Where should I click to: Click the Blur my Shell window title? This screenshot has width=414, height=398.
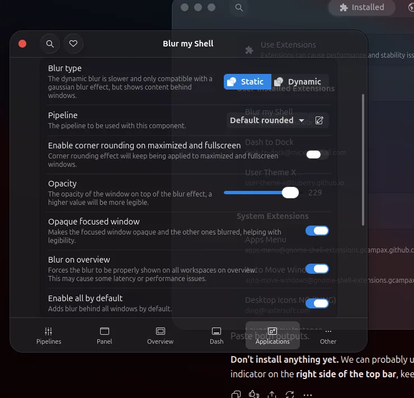click(x=188, y=44)
